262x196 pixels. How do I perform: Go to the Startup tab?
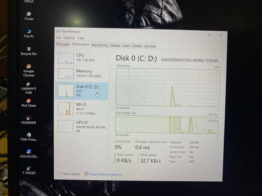click(115, 46)
